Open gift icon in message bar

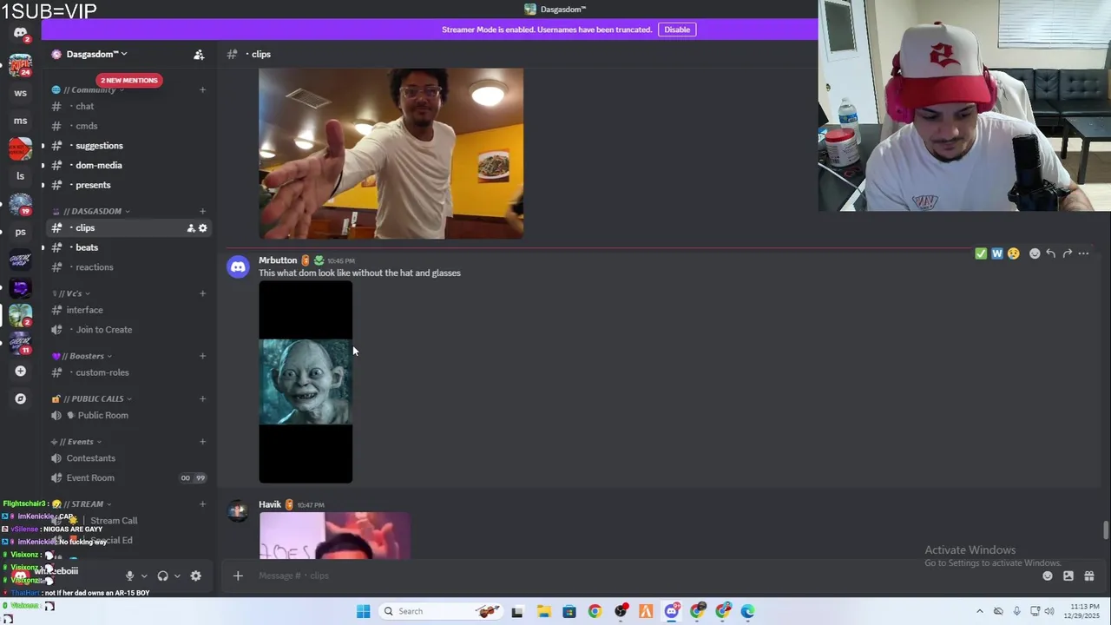click(1089, 576)
